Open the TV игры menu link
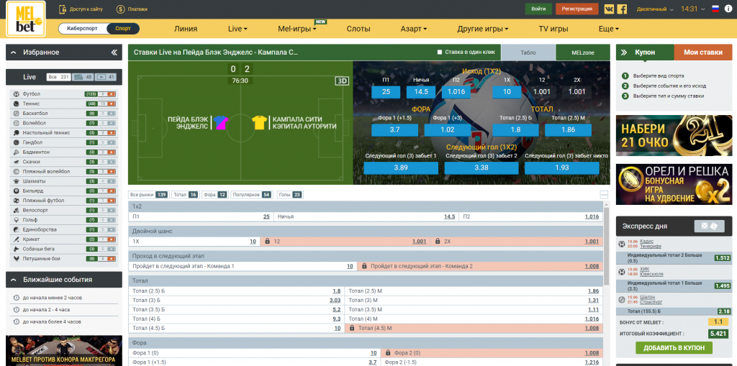The height and width of the screenshot is (366, 737). [x=553, y=29]
